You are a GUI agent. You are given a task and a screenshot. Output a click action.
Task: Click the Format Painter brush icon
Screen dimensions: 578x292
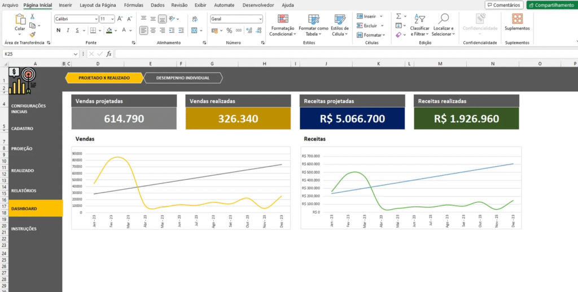point(32,33)
